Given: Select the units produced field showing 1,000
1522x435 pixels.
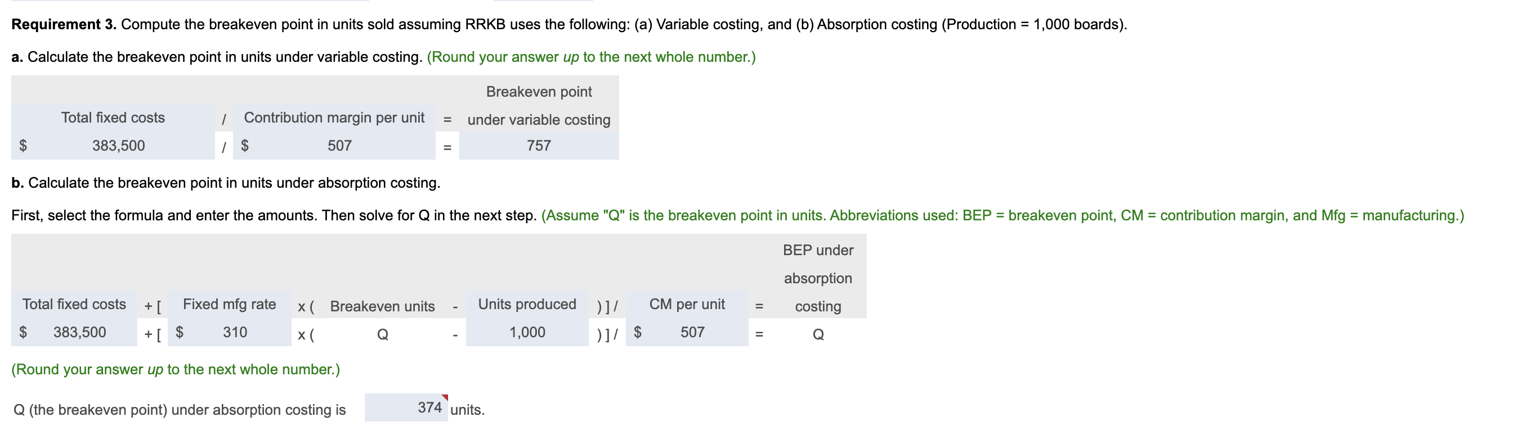Looking at the screenshot, I should pyautogui.click(x=527, y=332).
